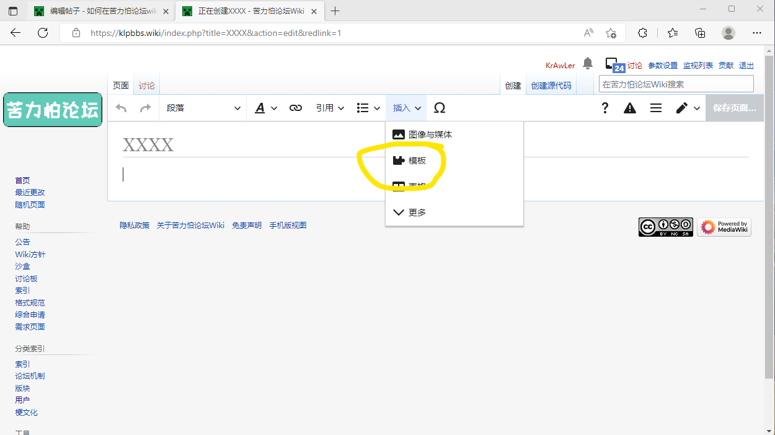Open the 沙盒 sandbox sidebar link
The width and height of the screenshot is (775, 435).
22,266
